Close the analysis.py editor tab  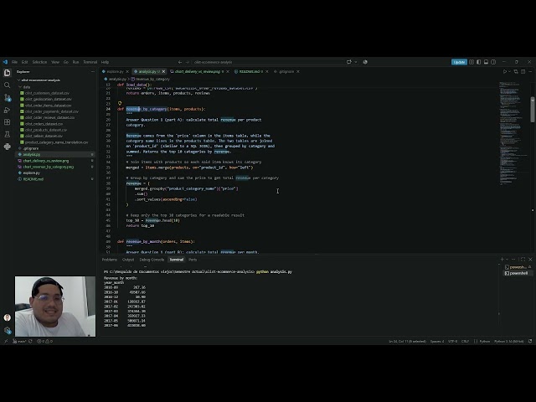(x=163, y=71)
